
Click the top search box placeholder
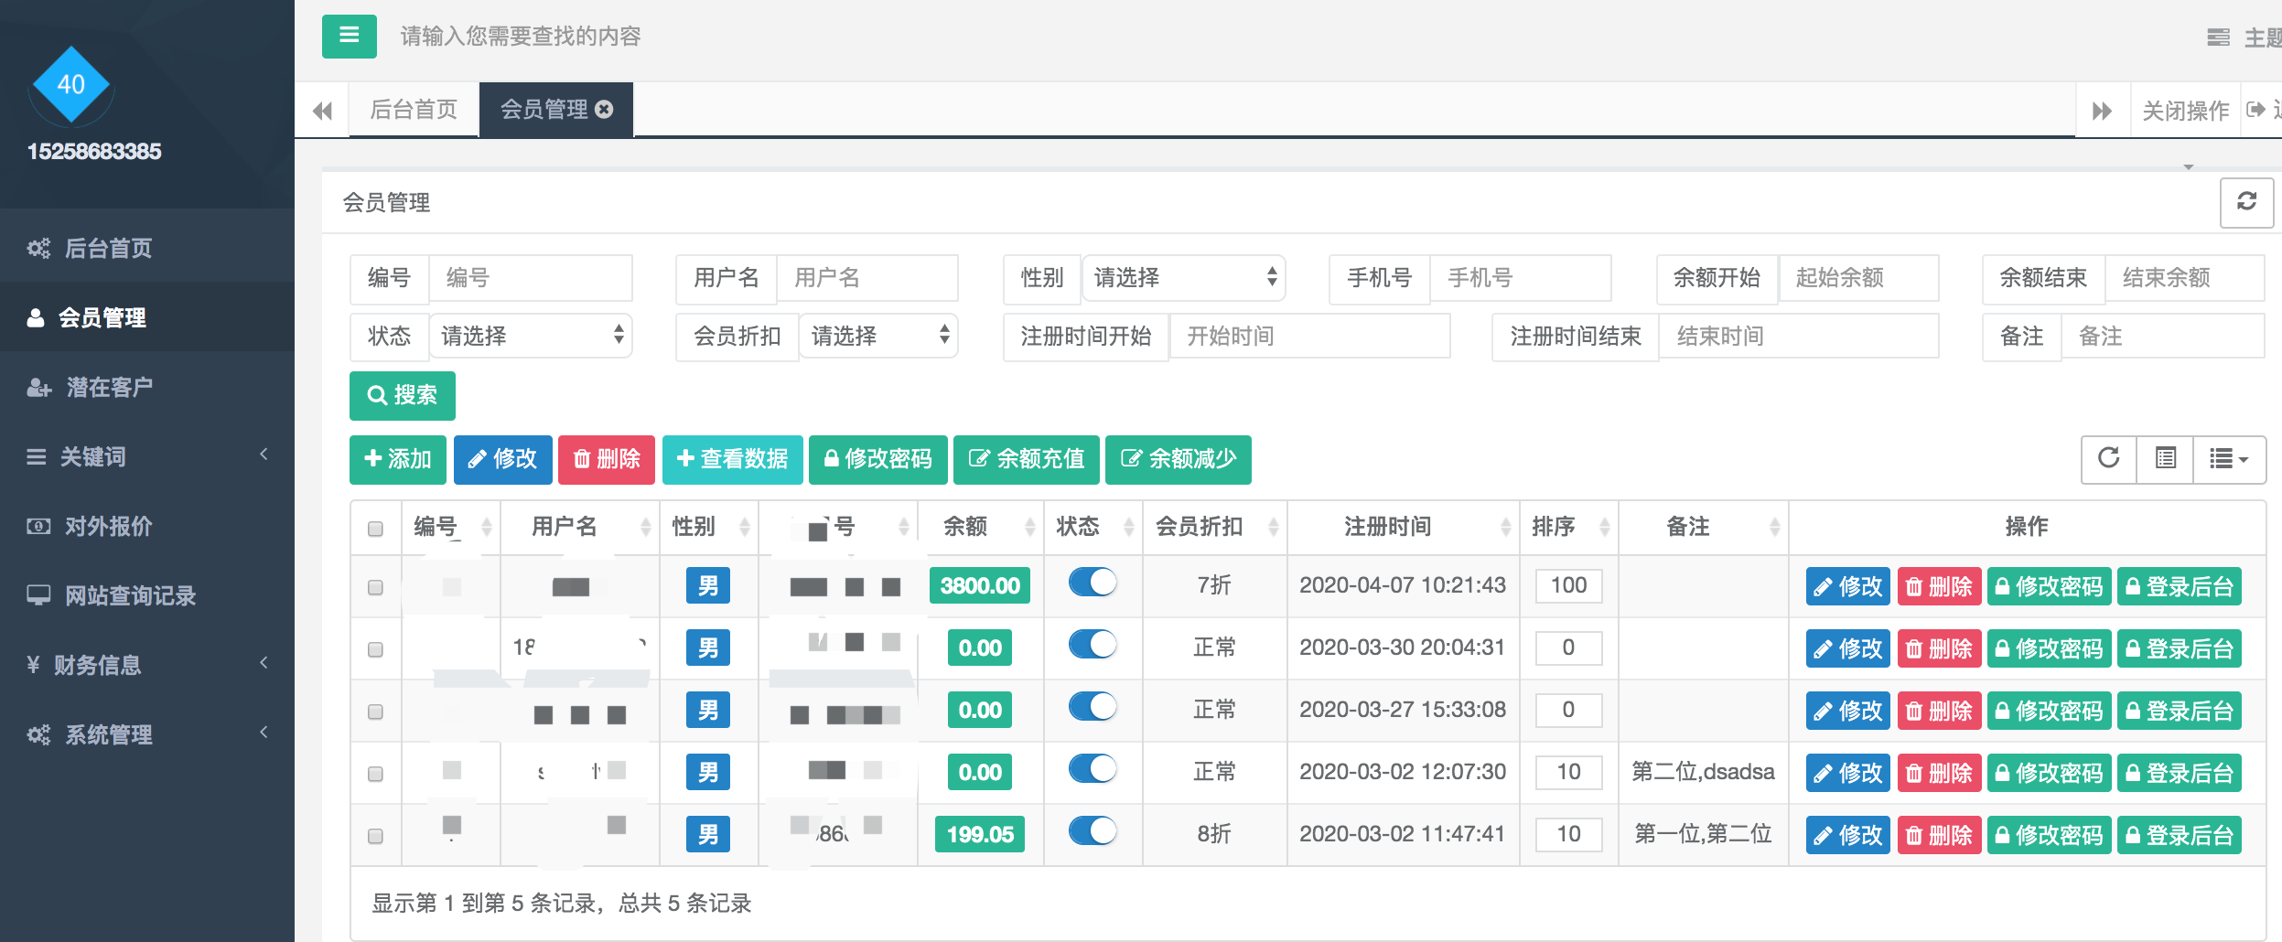520,37
